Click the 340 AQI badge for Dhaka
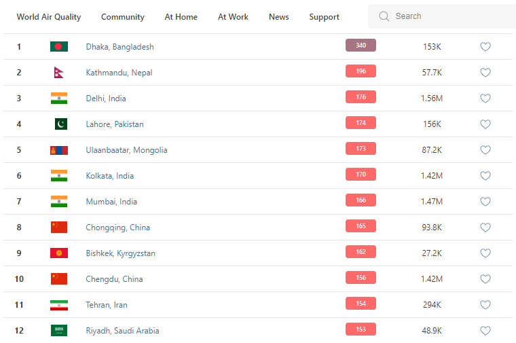 coord(361,46)
